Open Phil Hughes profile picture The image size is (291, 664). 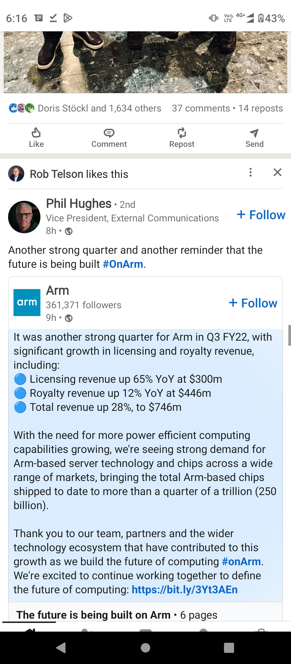pos(24,217)
